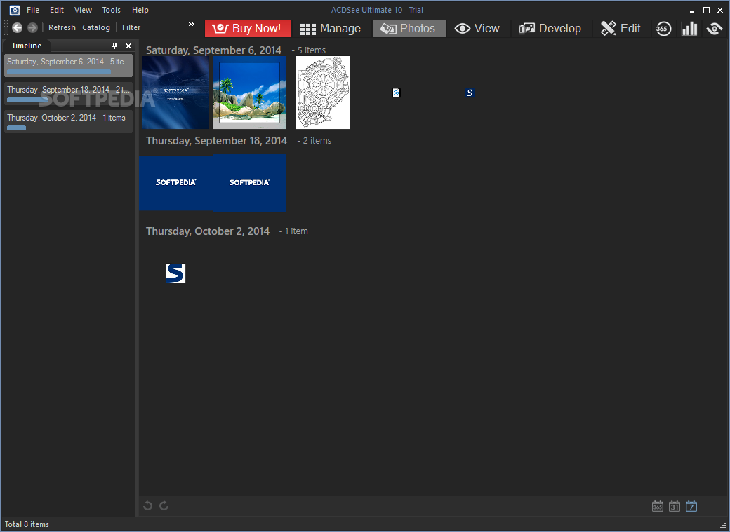
Task: Select the dark blue Softpedia wallpaper thumbnail
Action: pyautogui.click(x=175, y=93)
